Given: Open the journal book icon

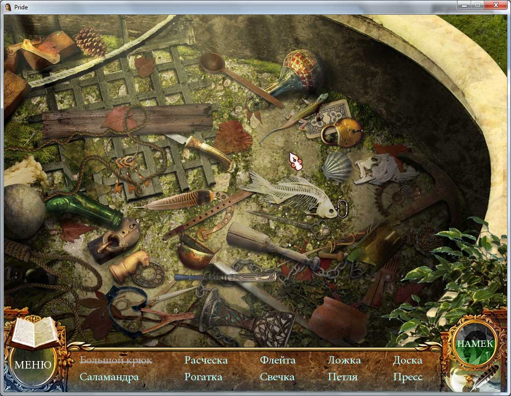Looking at the screenshot, I should (33, 333).
